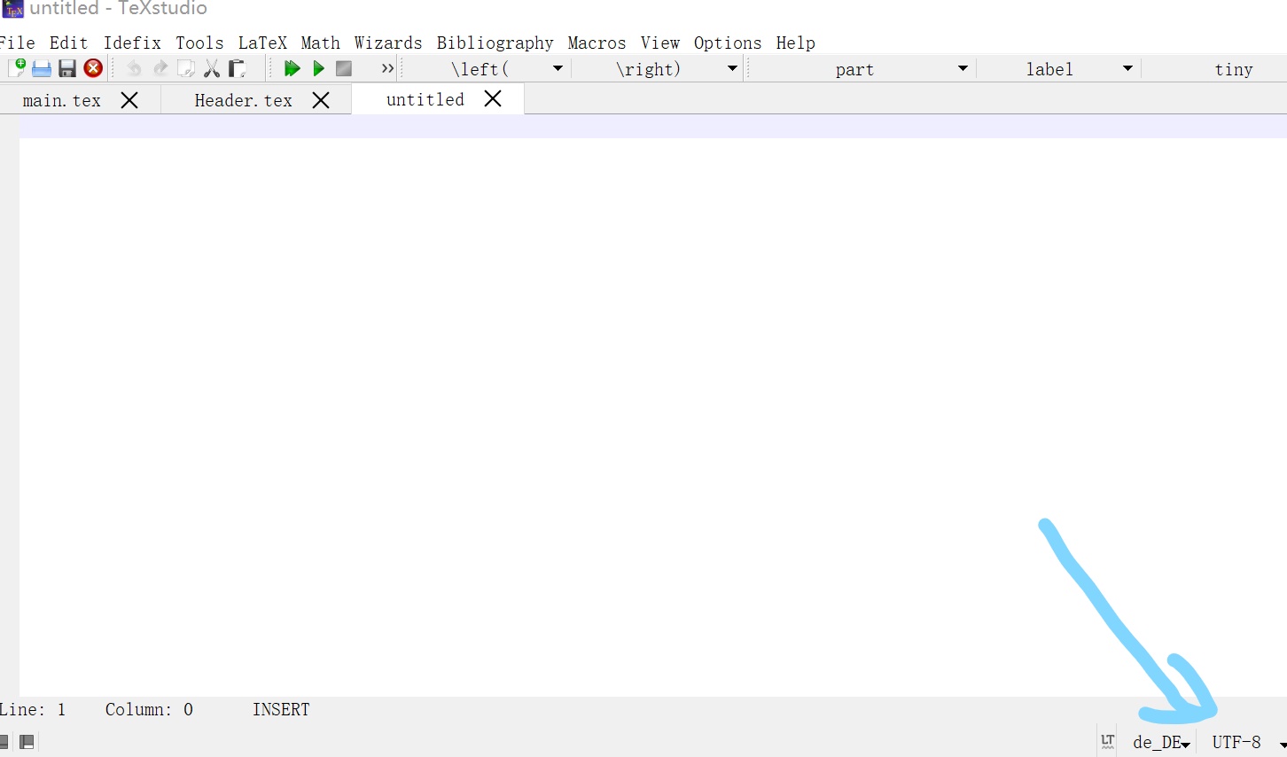Open the \left( bracket dropdown

pyautogui.click(x=558, y=68)
